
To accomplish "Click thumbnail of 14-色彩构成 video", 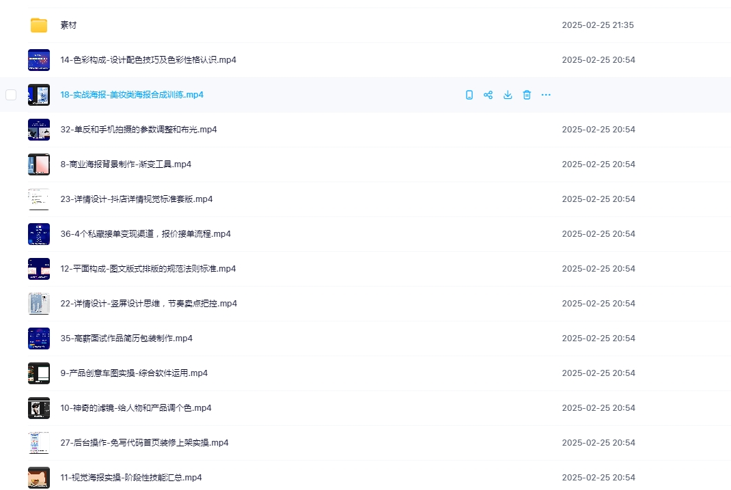I will (x=39, y=60).
